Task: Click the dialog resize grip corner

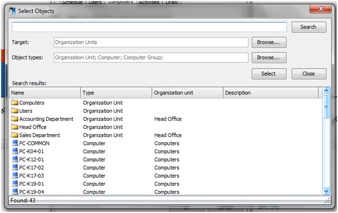Action: 327,201
